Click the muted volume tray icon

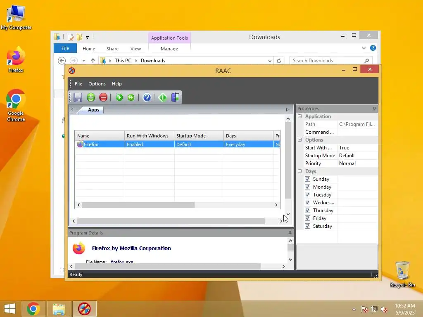pyautogui.click(x=384, y=309)
